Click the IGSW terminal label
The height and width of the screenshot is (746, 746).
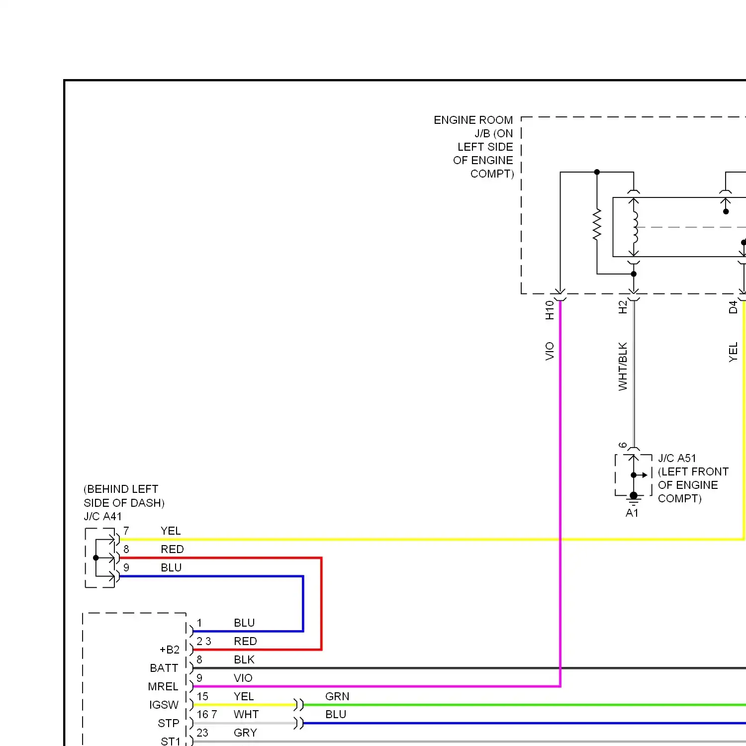pos(164,705)
